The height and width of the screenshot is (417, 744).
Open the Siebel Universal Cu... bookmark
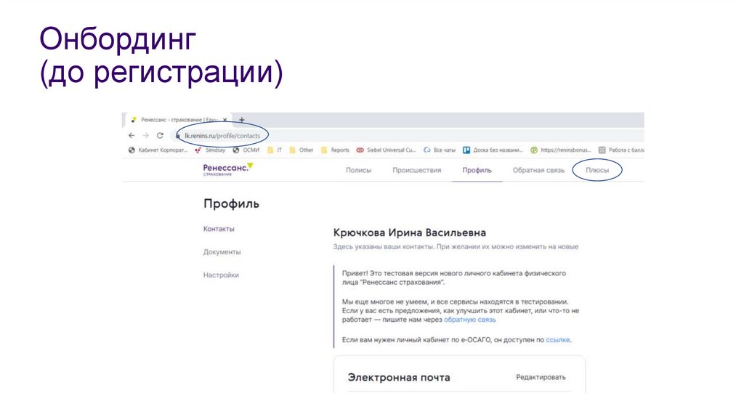[387, 150]
